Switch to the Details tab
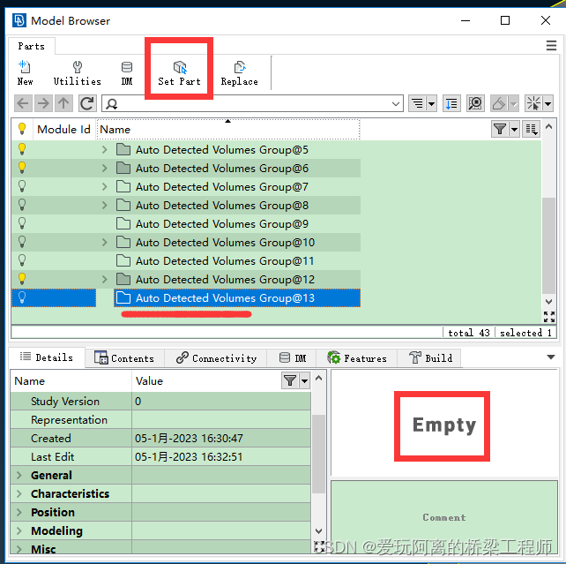This screenshot has height=564, width=566. tap(47, 357)
